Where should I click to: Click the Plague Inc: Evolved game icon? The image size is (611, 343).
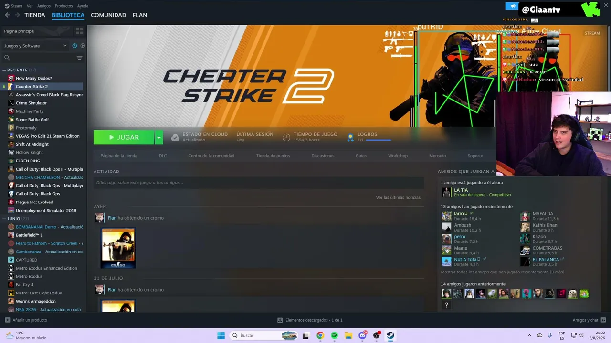(11, 202)
